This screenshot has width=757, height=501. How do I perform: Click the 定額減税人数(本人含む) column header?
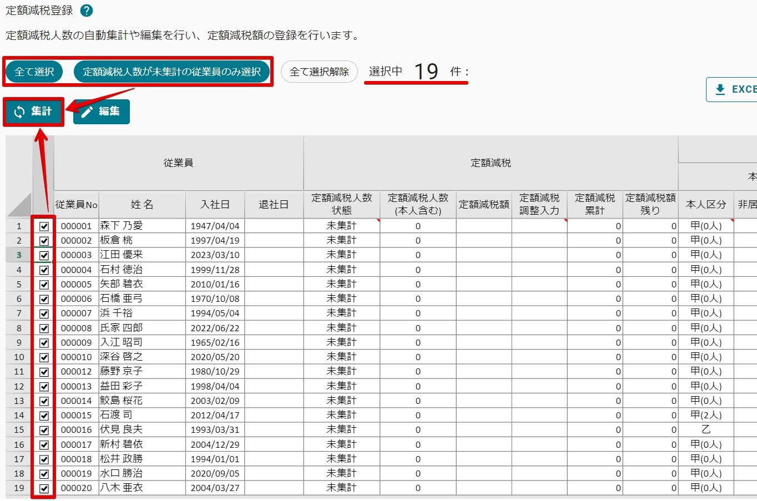pos(418,205)
